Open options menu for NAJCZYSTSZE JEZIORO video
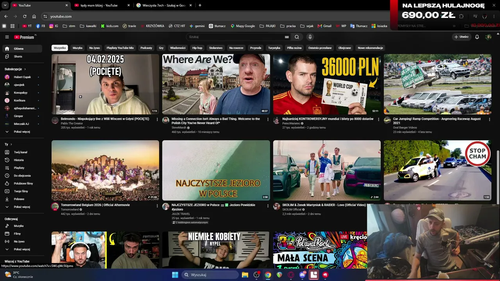 (268, 206)
